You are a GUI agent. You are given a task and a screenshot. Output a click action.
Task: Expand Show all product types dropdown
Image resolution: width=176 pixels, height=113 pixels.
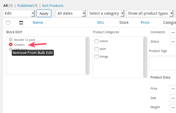(150, 13)
